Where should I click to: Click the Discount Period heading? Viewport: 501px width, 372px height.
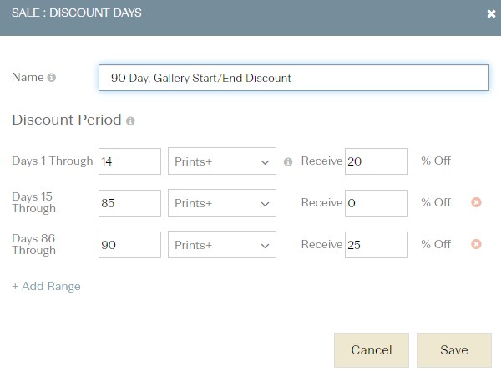(67, 120)
